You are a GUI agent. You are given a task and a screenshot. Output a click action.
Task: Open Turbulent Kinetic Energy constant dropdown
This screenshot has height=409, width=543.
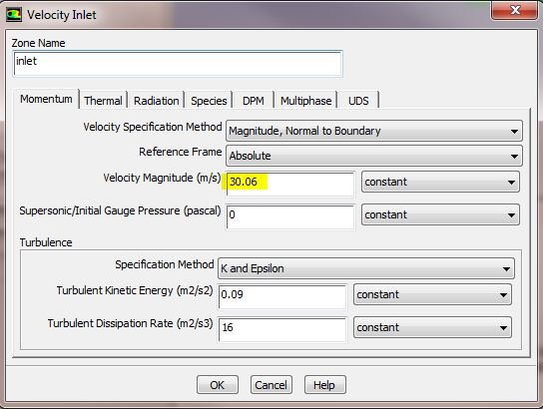click(x=432, y=294)
